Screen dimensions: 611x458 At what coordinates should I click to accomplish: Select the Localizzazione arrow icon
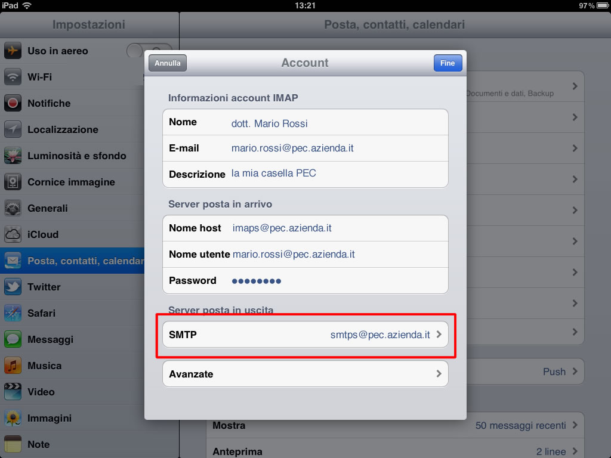pyautogui.click(x=13, y=129)
